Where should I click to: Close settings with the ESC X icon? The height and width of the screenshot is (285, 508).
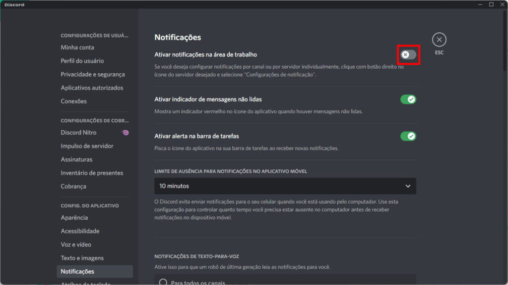pyautogui.click(x=439, y=40)
